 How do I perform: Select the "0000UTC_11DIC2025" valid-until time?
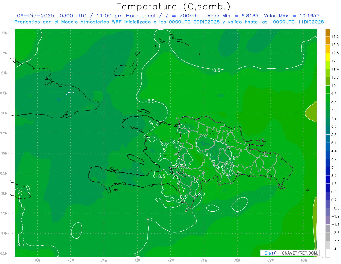[x=298, y=22]
